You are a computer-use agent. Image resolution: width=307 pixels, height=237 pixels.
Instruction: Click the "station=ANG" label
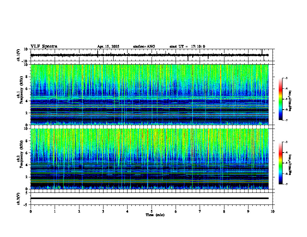[144, 46]
